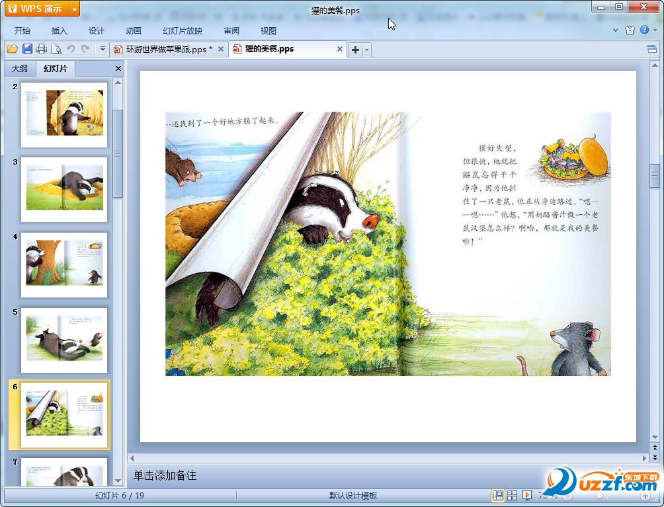This screenshot has height=507, width=664.
Task: Close the slide thumbnail panel
Action: click(118, 68)
